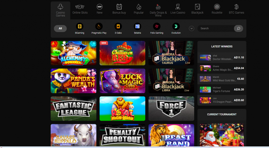
Task: Click the Tiger's Fortune winner thumbnail
Action: pos(205,89)
